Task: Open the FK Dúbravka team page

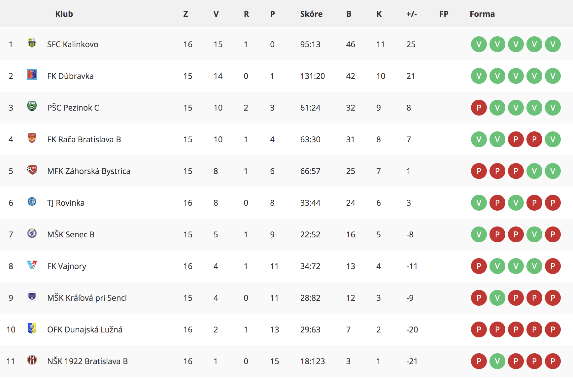Action: pos(70,76)
